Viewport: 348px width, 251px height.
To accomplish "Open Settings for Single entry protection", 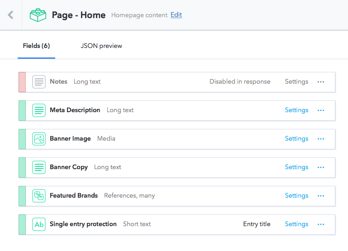I will [x=296, y=224].
